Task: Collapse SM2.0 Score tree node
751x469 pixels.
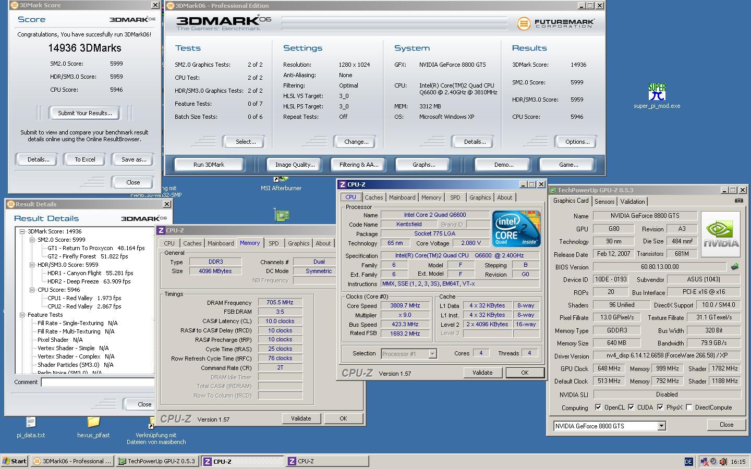Action: (32, 240)
